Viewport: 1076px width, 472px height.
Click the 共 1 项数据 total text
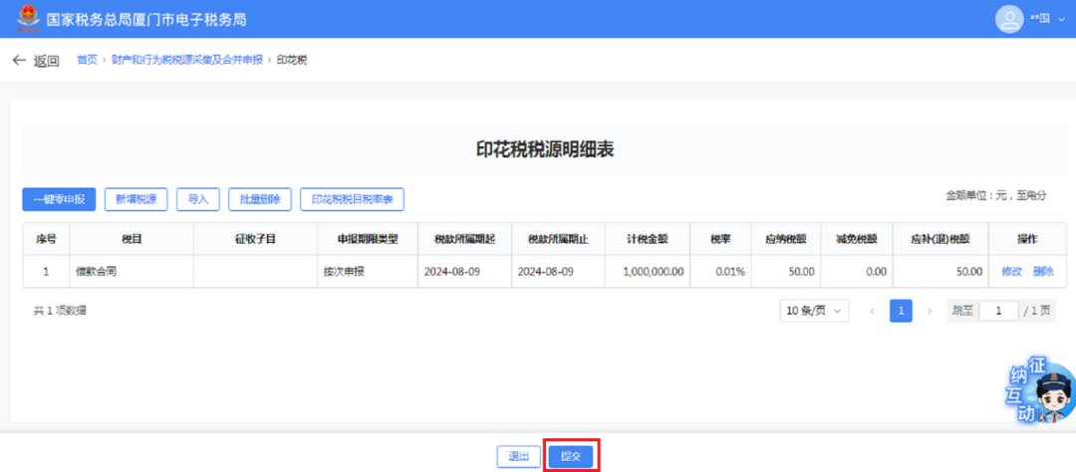(60, 311)
